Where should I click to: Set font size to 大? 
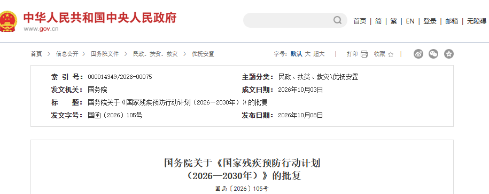coord(307,54)
